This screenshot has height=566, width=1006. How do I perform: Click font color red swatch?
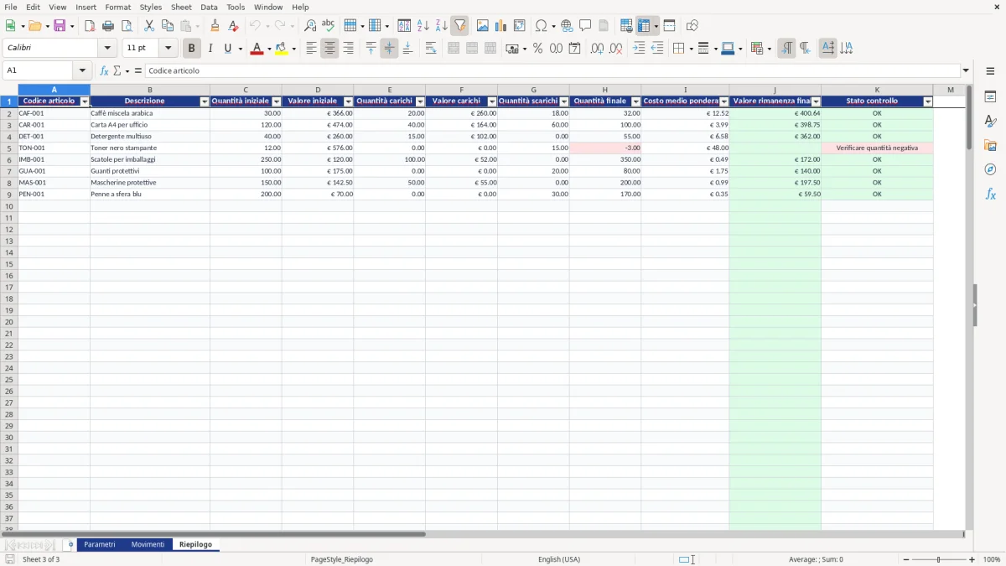click(x=257, y=49)
